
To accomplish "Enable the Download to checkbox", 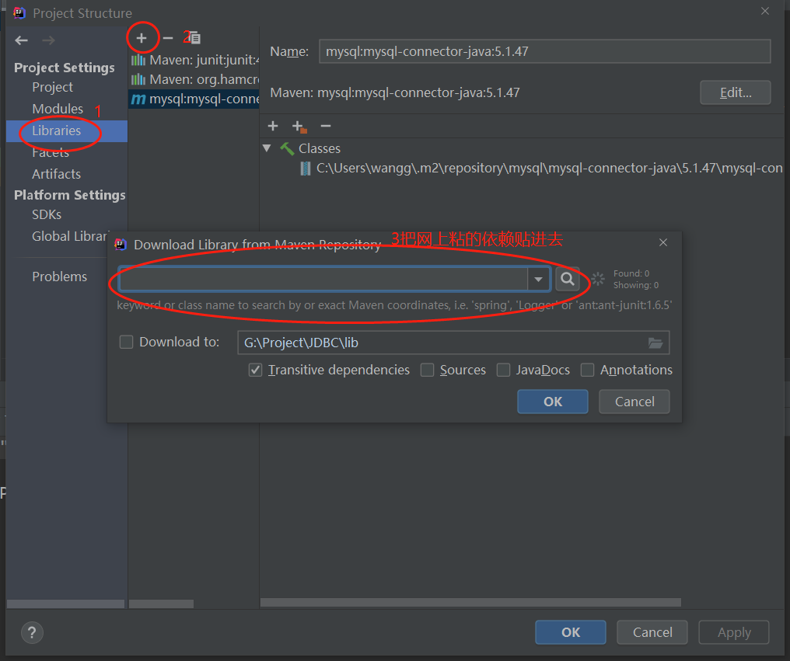I will (126, 343).
